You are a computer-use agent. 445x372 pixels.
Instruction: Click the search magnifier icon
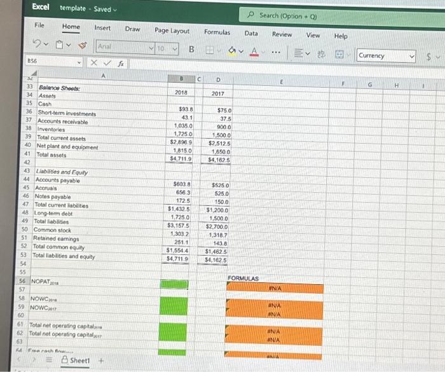coord(250,14)
